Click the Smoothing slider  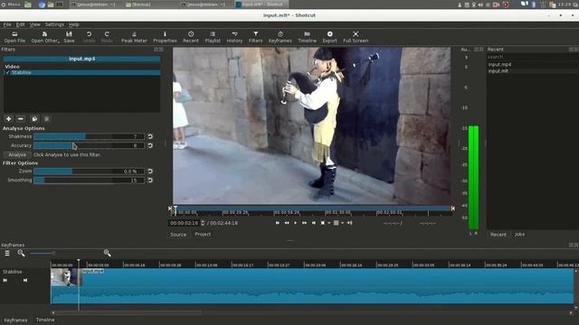(x=89, y=181)
